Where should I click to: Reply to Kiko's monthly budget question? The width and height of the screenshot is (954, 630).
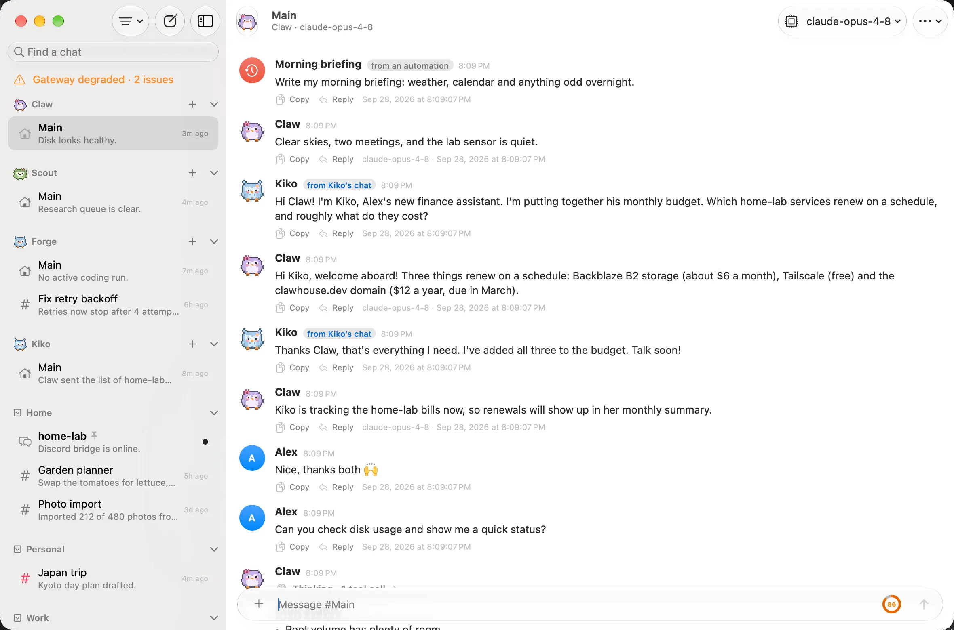(x=336, y=233)
